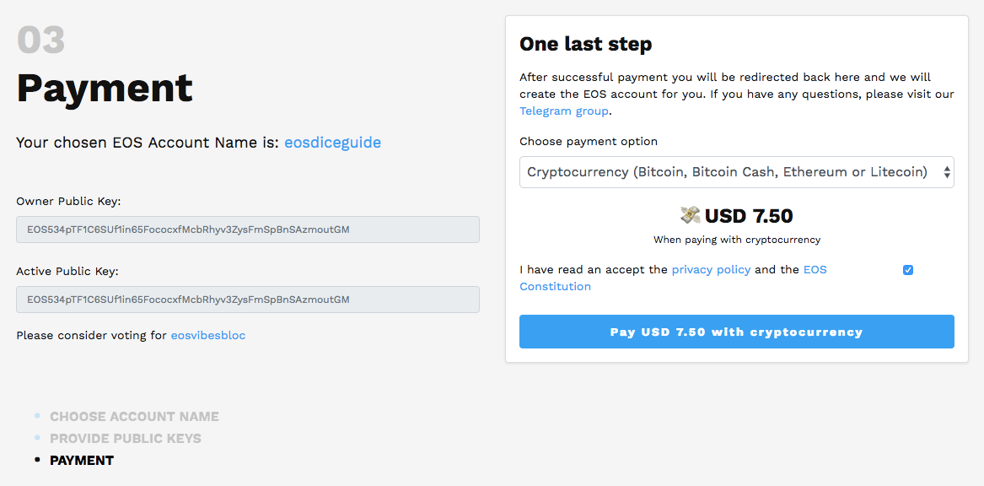Click the eosvibesbloc voting link
Image resolution: width=984 pixels, height=486 pixels.
coord(207,335)
